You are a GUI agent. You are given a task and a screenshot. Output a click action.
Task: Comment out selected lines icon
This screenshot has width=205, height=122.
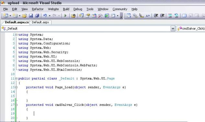[170, 16]
